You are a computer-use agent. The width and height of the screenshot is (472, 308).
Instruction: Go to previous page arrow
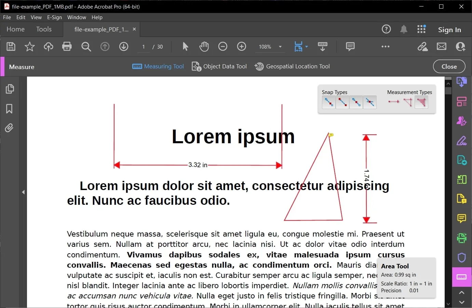click(105, 46)
